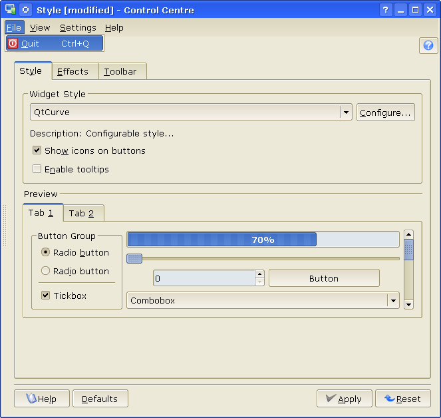441x418 pixels.
Task: Open the File menu
Action: (x=14, y=27)
